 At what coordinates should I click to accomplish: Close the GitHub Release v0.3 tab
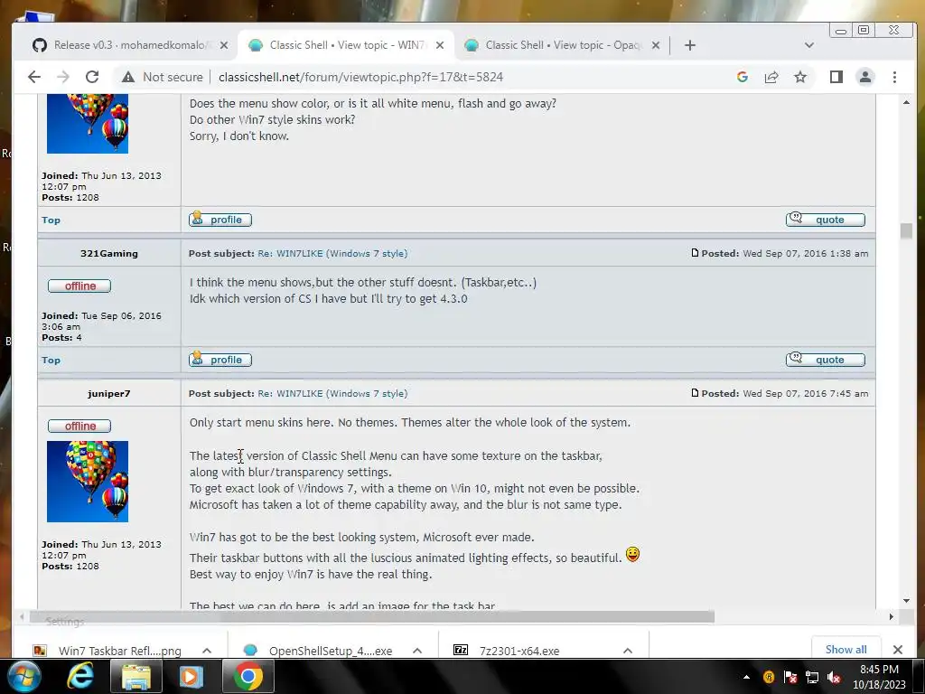tap(224, 45)
